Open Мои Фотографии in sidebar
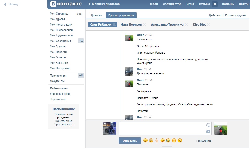Viewport: 250px width, 150px height. (61, 24)
